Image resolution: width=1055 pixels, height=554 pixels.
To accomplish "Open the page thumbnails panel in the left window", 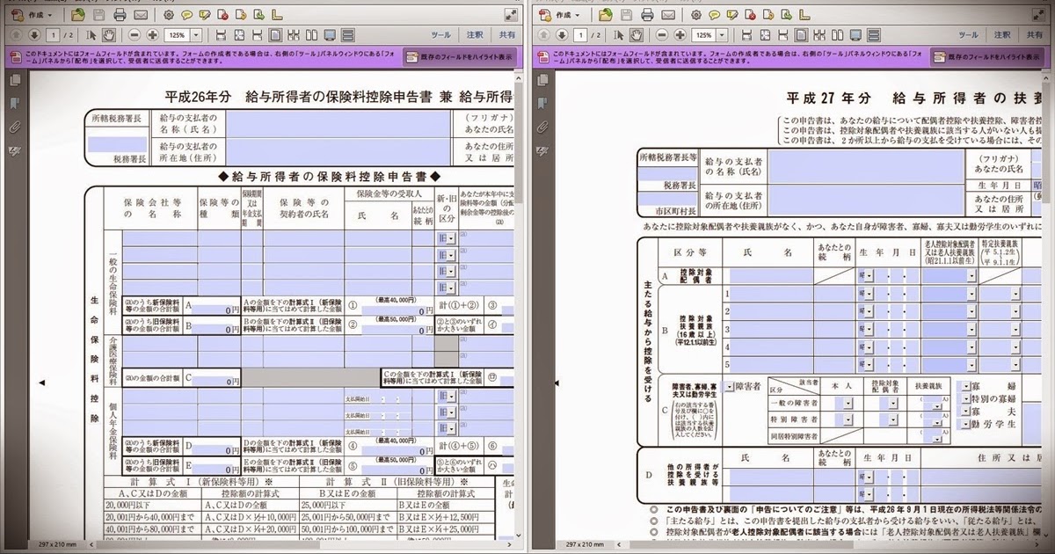I will pos(13,79).
